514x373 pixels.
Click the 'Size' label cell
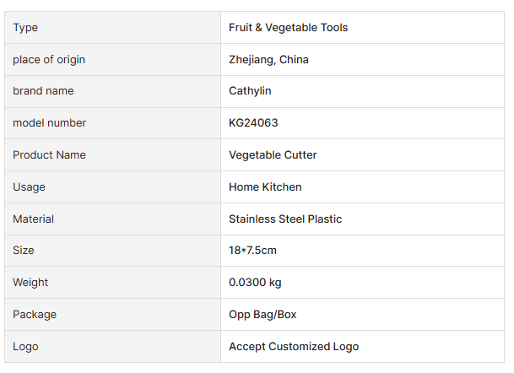click(24, 251)
